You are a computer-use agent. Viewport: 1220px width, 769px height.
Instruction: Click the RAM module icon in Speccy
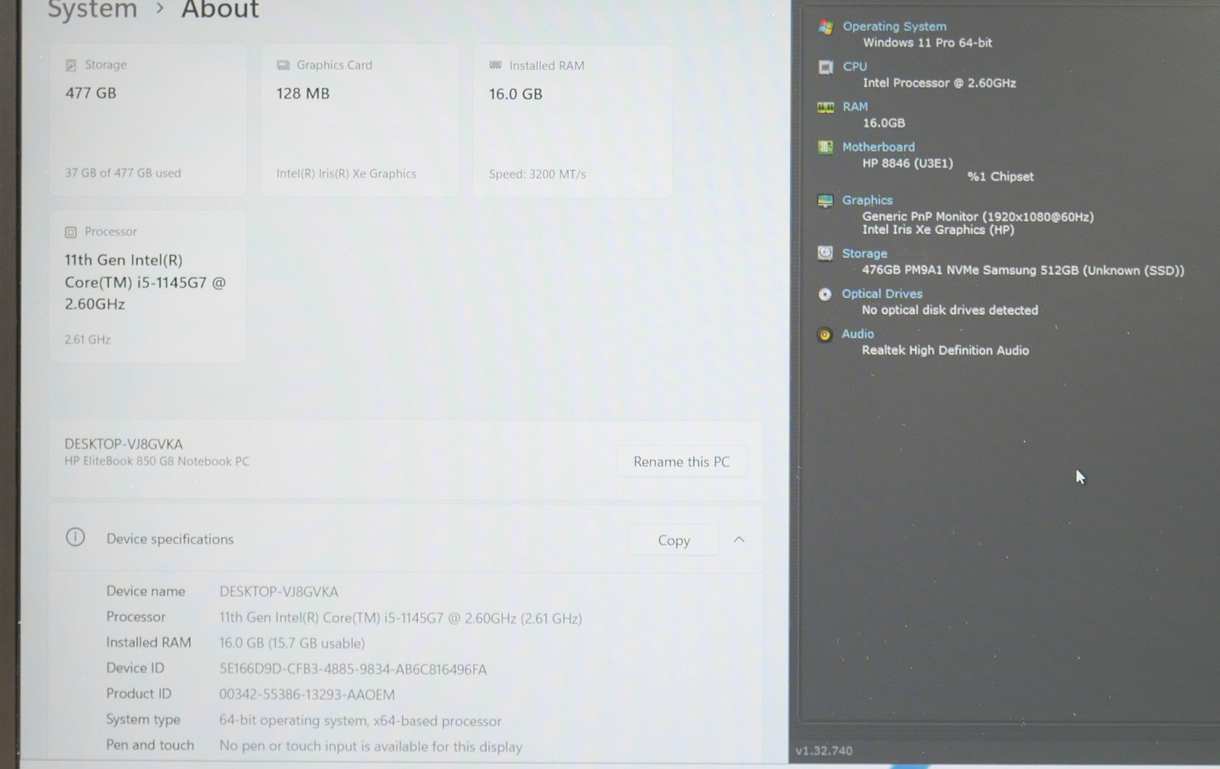coord(825,107)
